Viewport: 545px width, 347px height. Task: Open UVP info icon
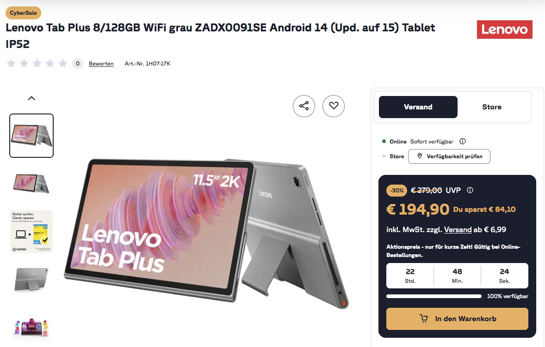(x=470, y=190)
